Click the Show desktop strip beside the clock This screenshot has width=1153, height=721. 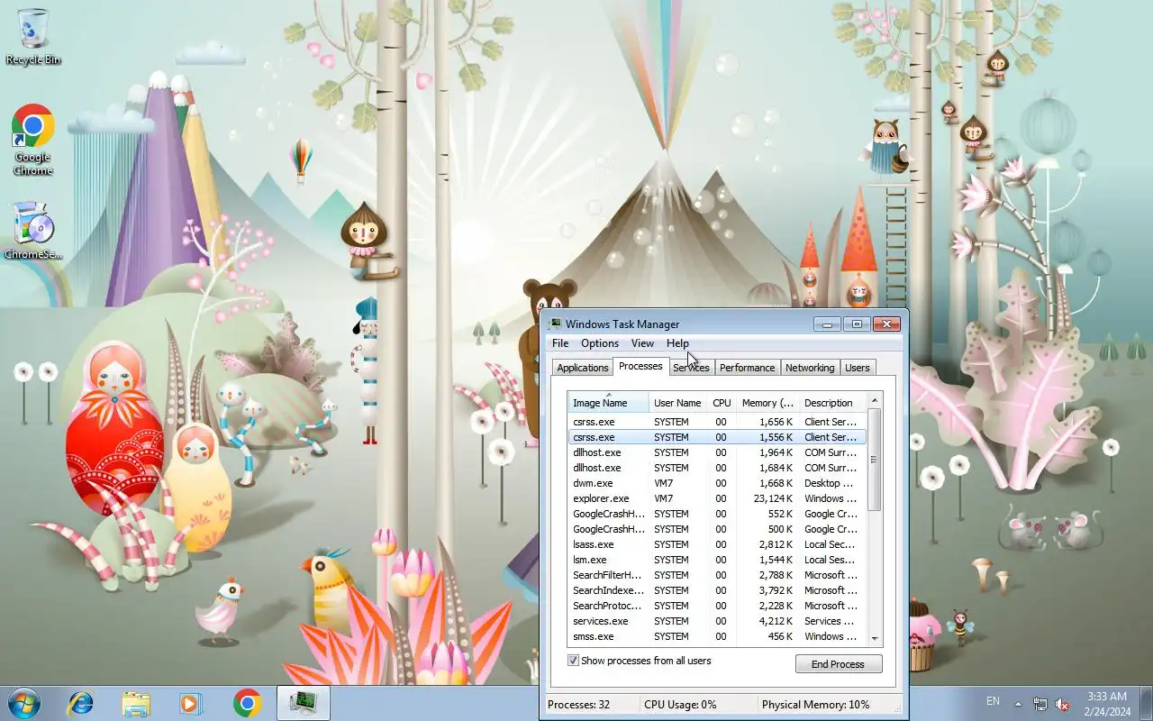(1146, 704)
